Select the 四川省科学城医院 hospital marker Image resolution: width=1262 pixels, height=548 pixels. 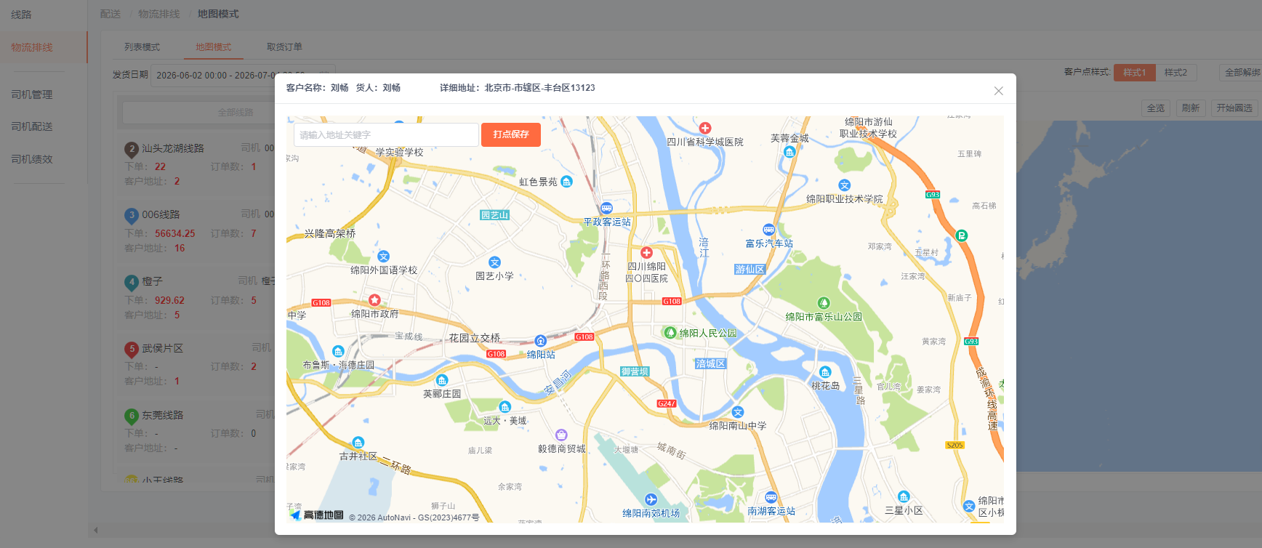click(x=704, y=129)
